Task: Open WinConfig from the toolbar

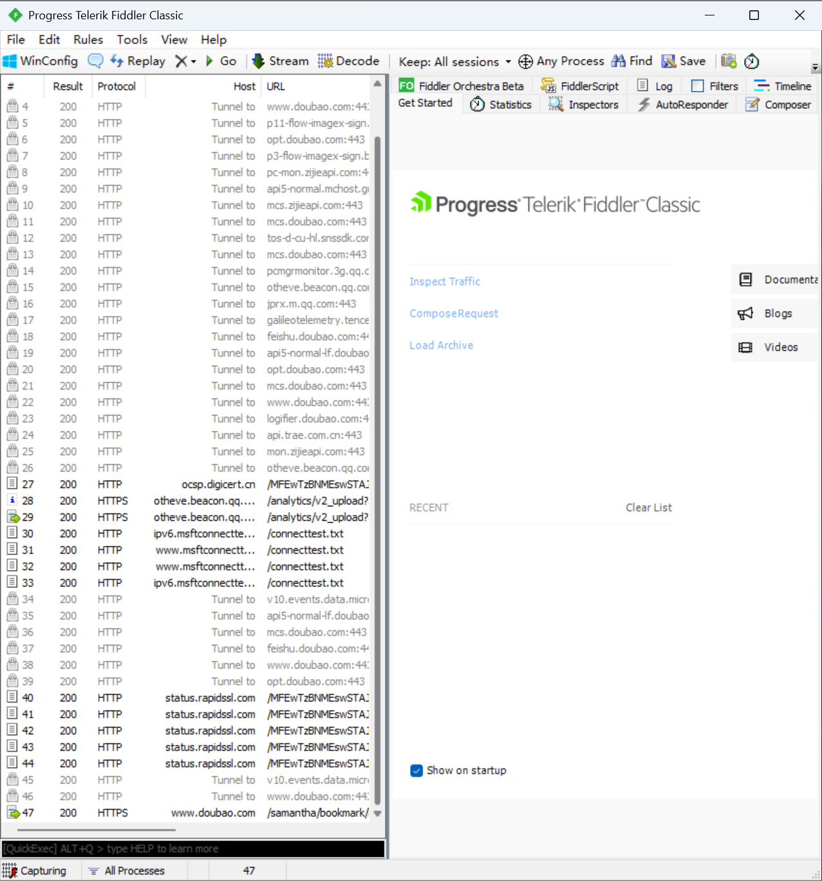Action: (41, 61)
